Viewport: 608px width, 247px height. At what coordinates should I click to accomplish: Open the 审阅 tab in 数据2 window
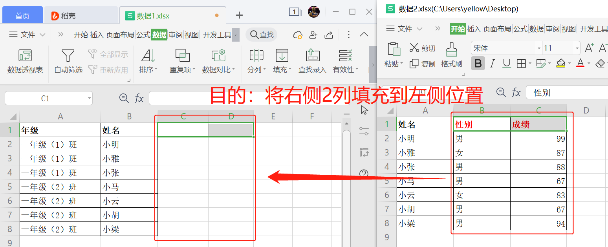[552, 29]
